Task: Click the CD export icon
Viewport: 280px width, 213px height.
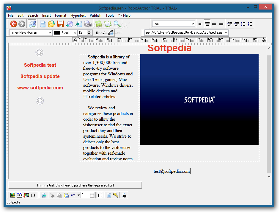Action: click(x=70, y=24)
